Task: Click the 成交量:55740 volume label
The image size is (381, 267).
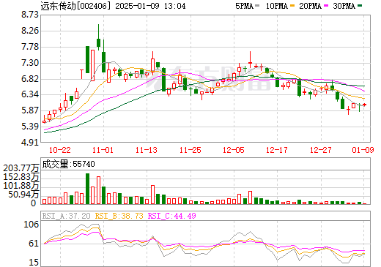Action: 68,164
